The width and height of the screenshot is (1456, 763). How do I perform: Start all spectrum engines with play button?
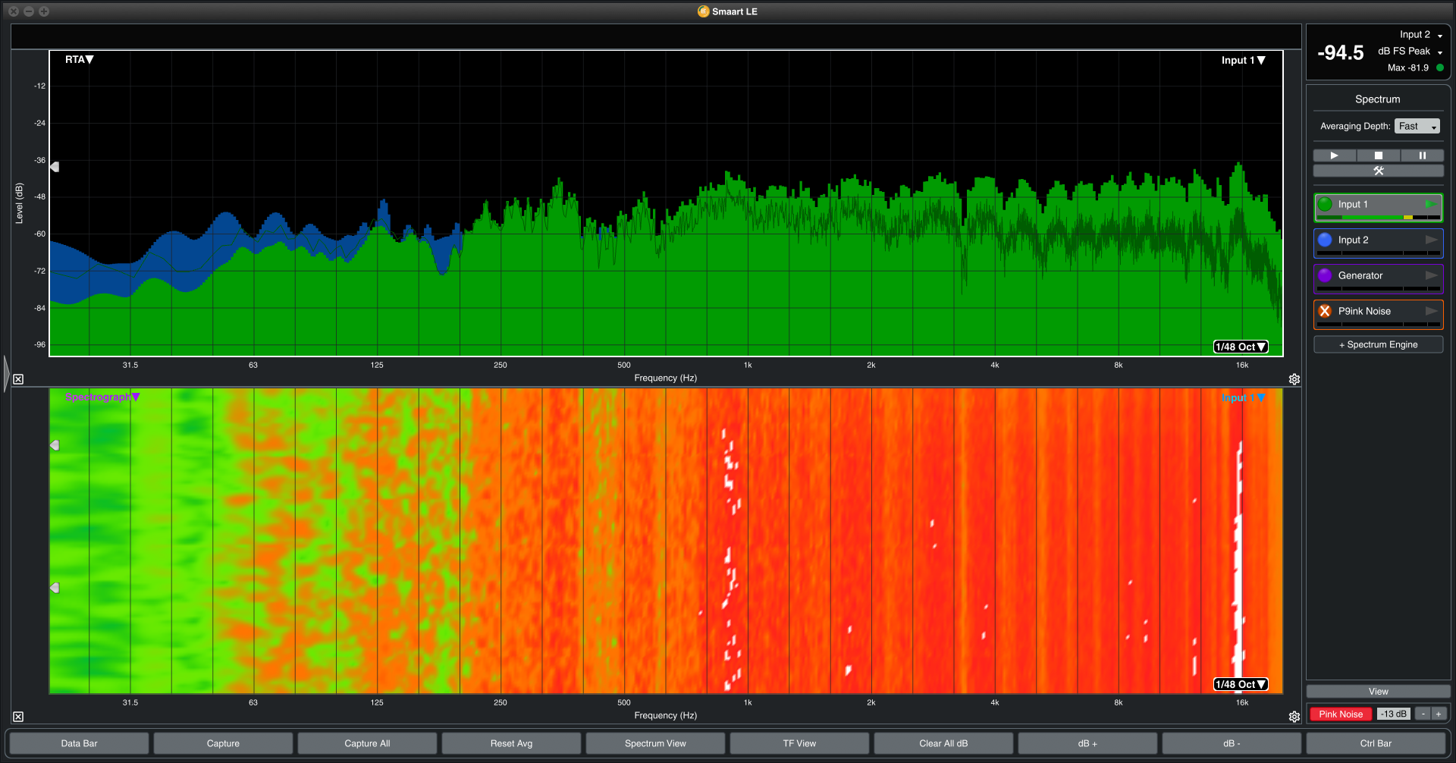click(1334, 155)
